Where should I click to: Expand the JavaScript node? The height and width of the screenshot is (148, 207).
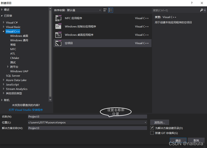(x=4, y=84)
